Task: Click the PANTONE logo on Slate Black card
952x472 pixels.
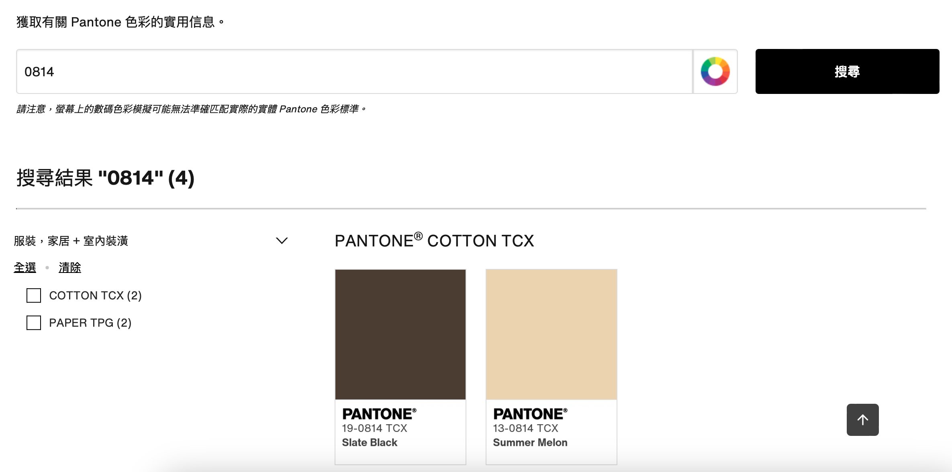Action: (x=379, y=414)
